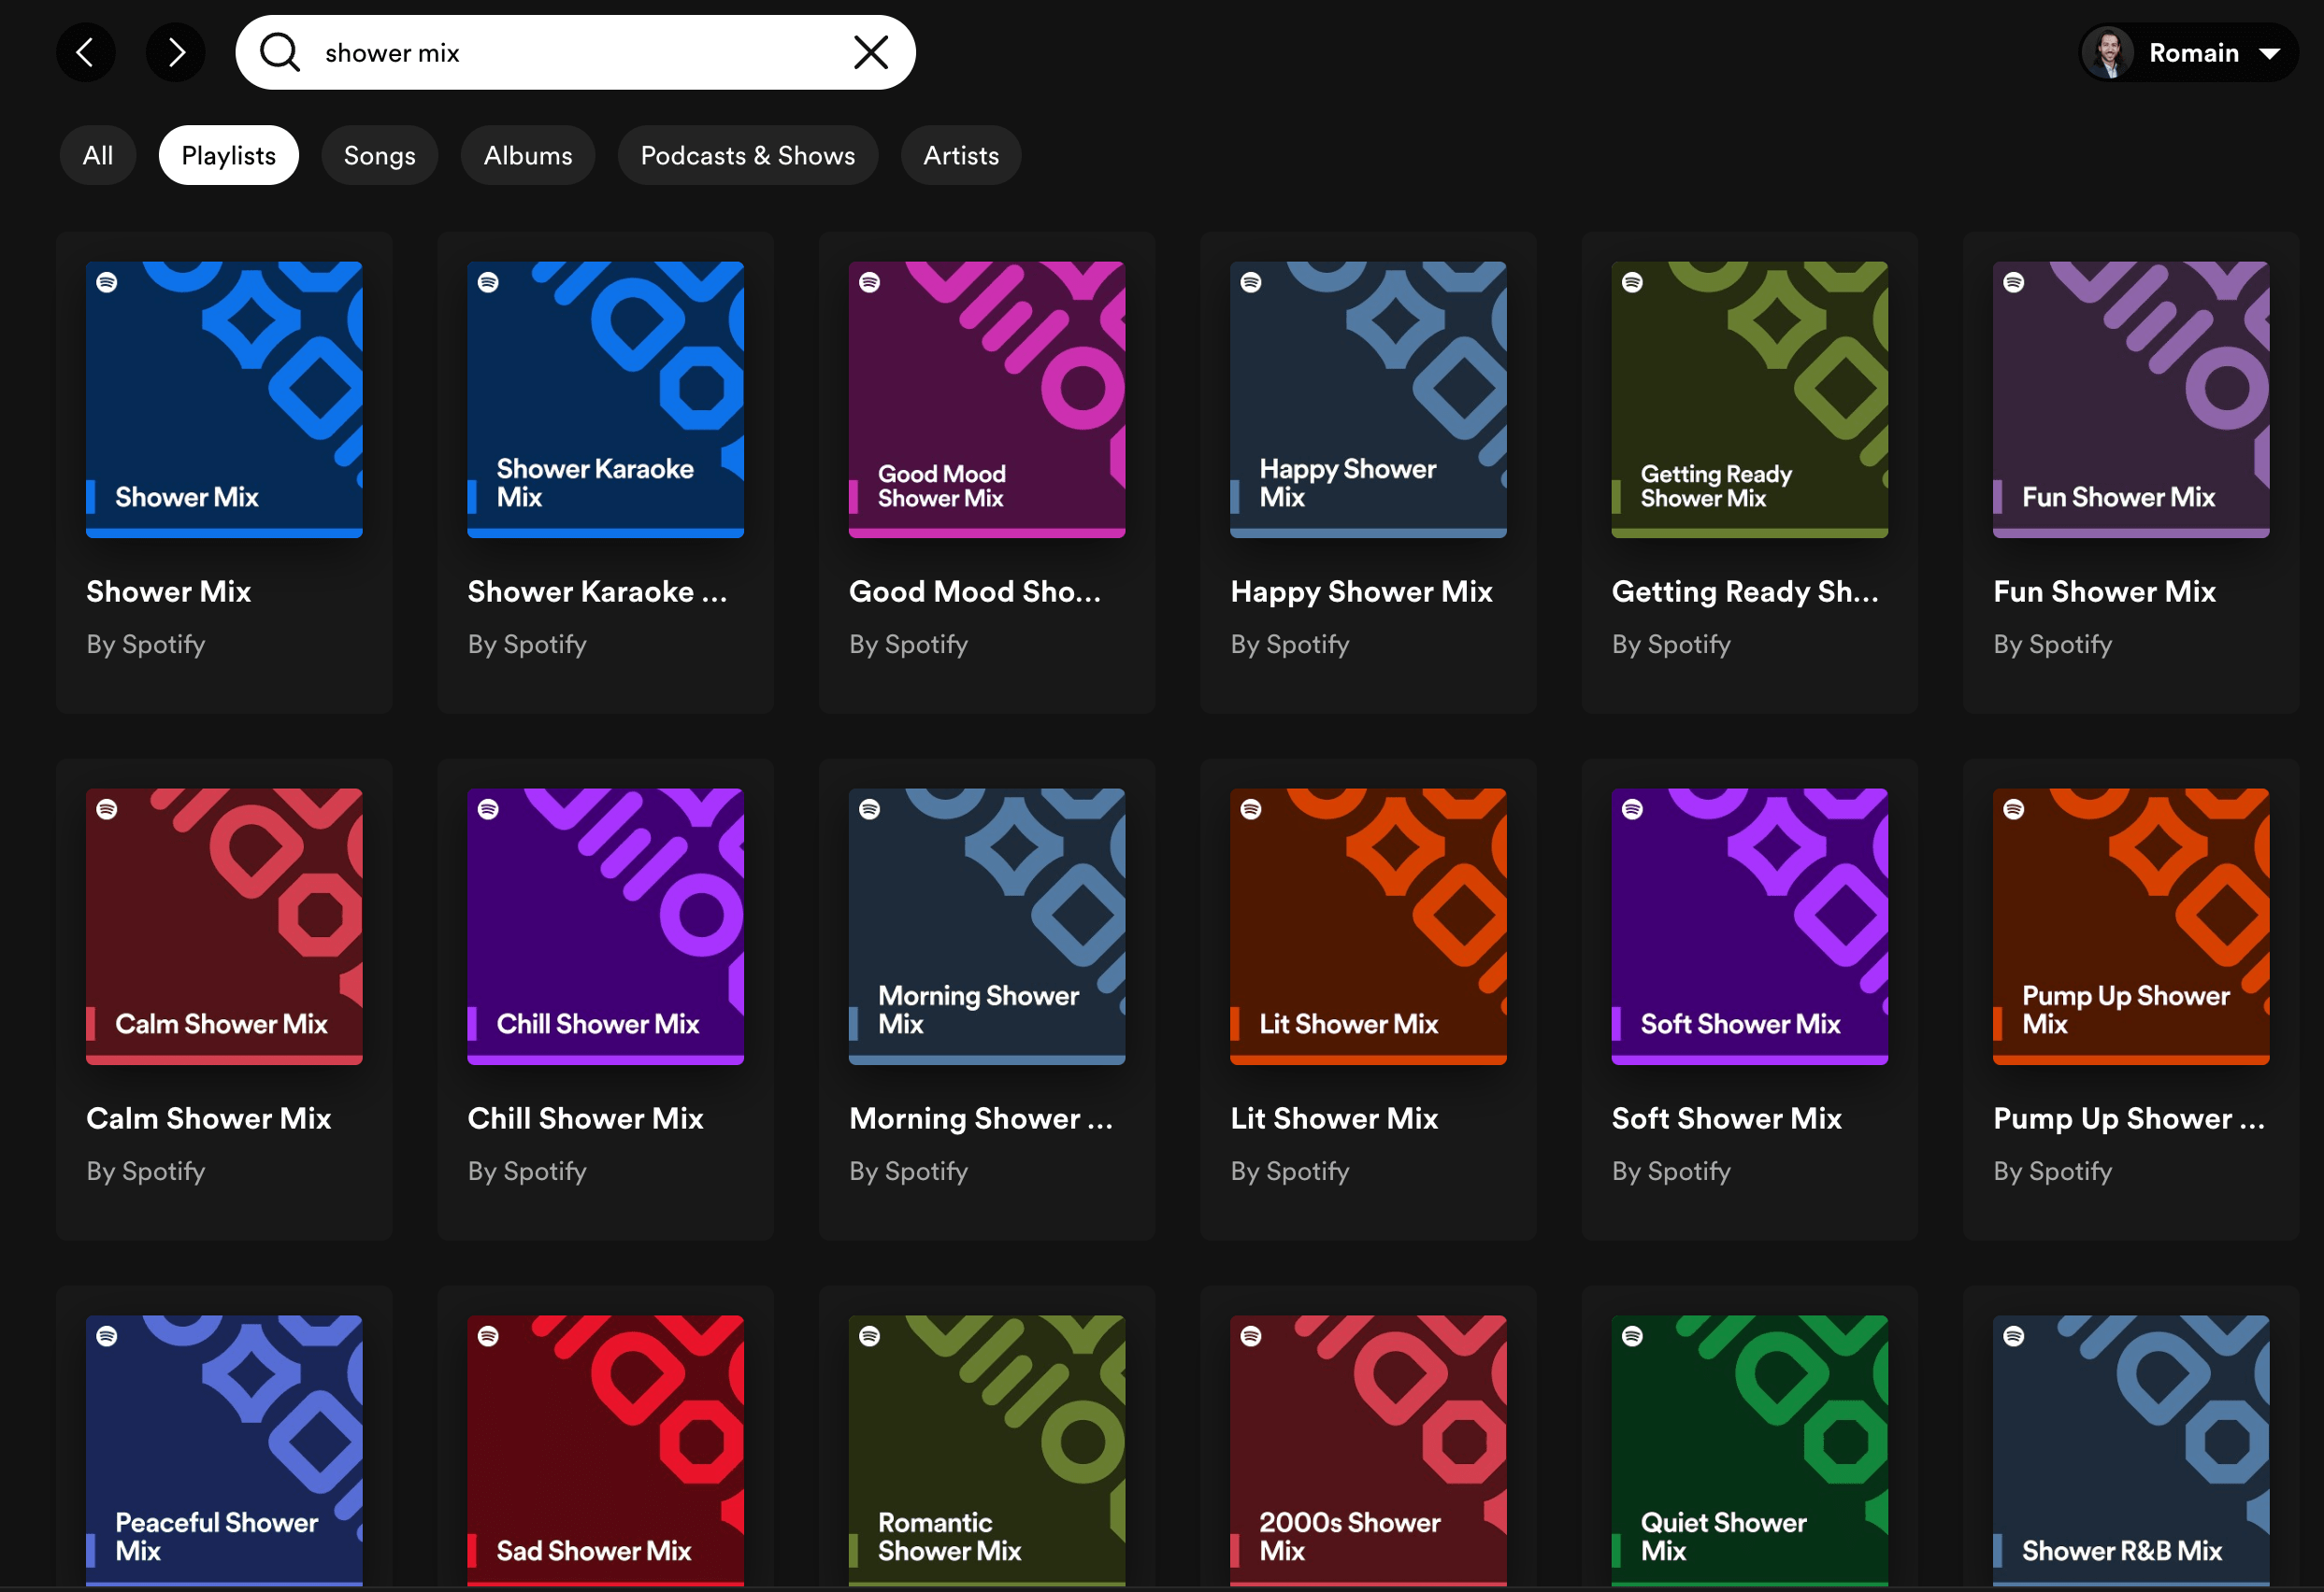
Task: Click the Spotify logo on the Chill Shower Mix cover
Action: [489, 811]
